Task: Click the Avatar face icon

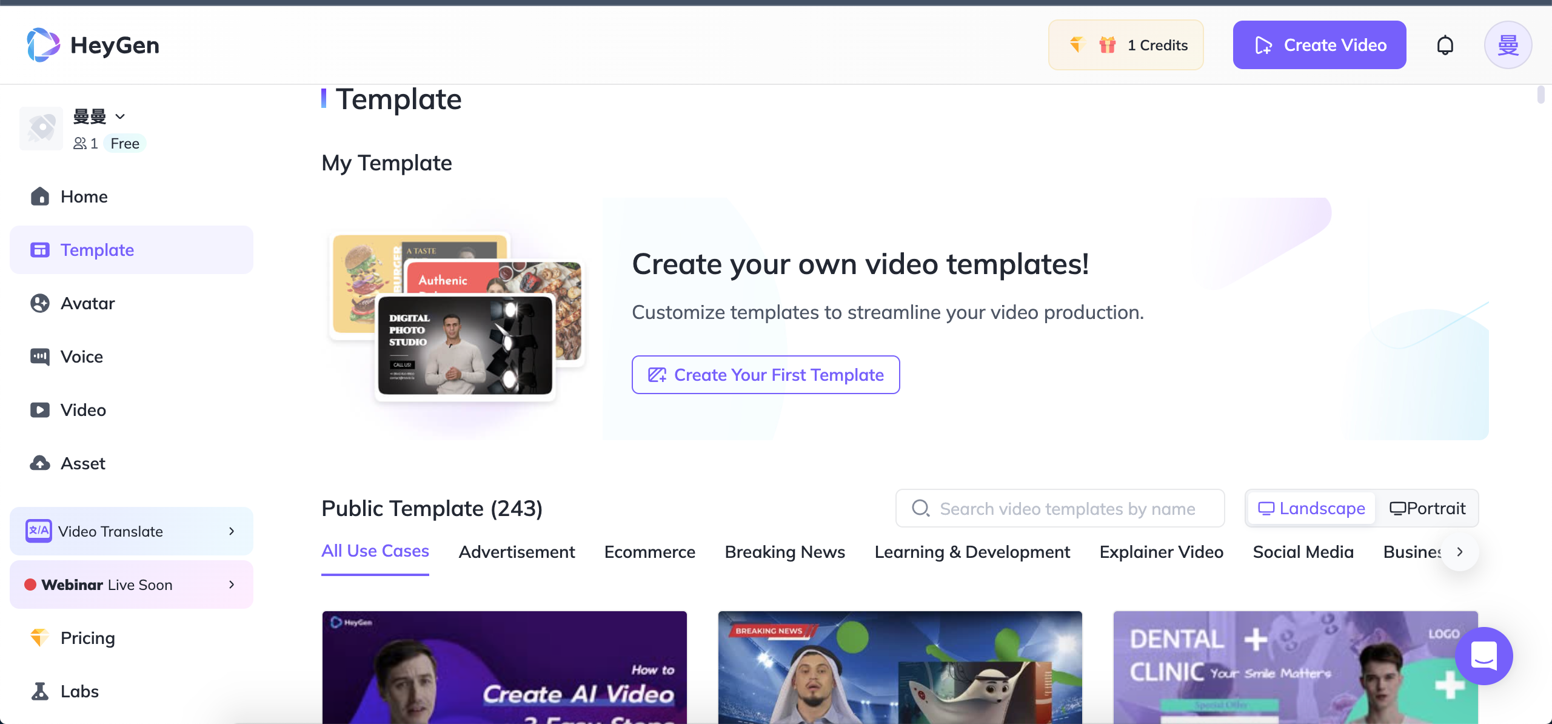Action: coord(40,303)
